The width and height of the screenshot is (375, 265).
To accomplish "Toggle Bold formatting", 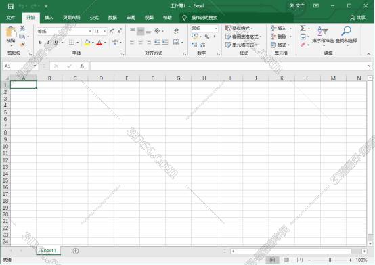I will [x=40, y=43].
